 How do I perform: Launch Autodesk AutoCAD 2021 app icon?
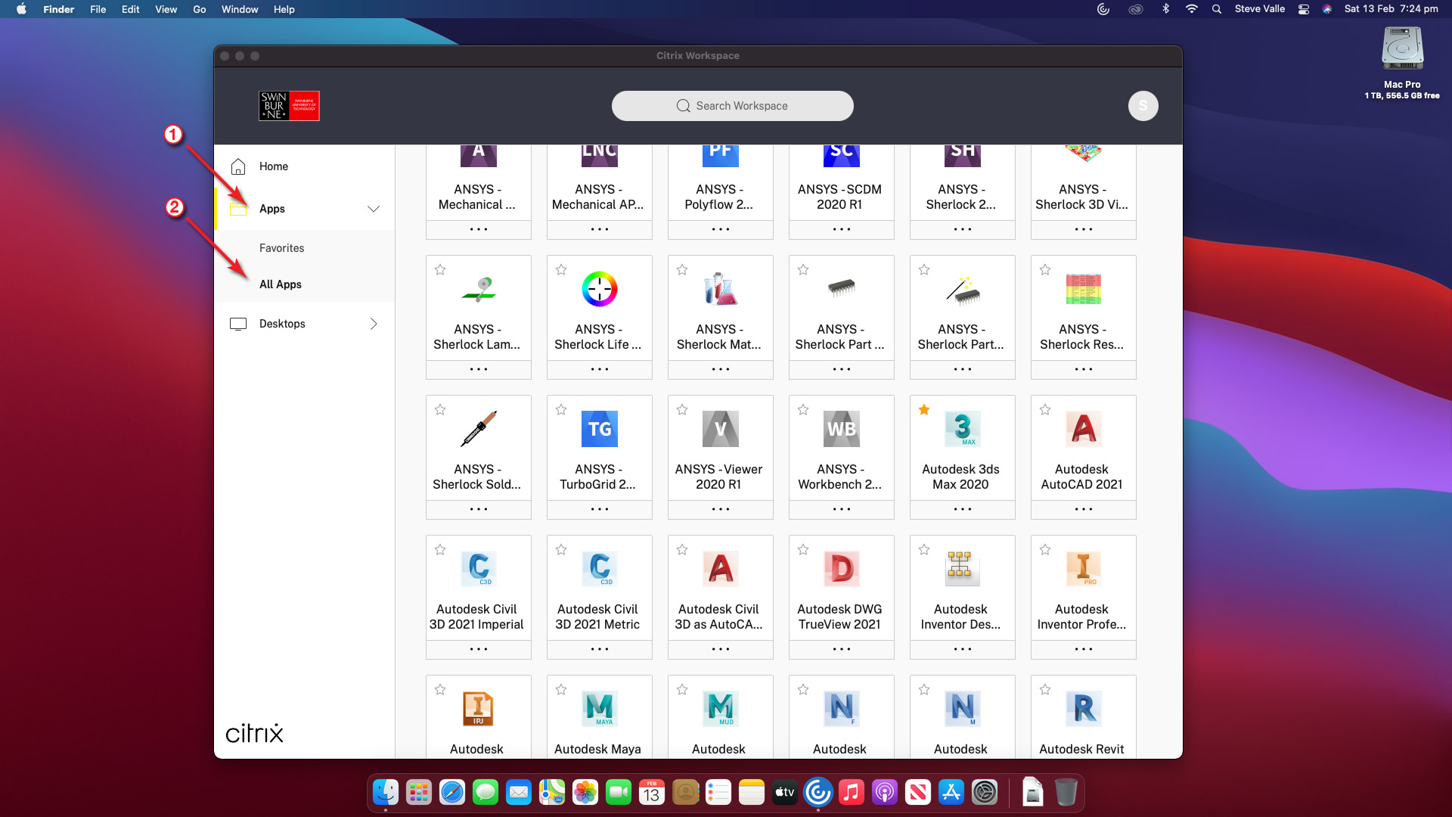click(1083, 429)
